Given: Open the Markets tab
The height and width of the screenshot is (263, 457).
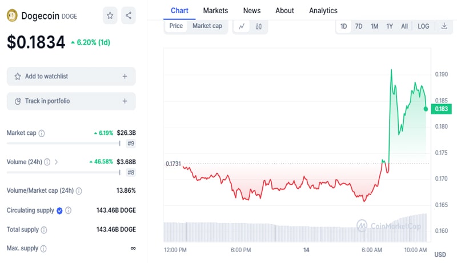Looking at the screenshot, I should [x=216, y=11].
